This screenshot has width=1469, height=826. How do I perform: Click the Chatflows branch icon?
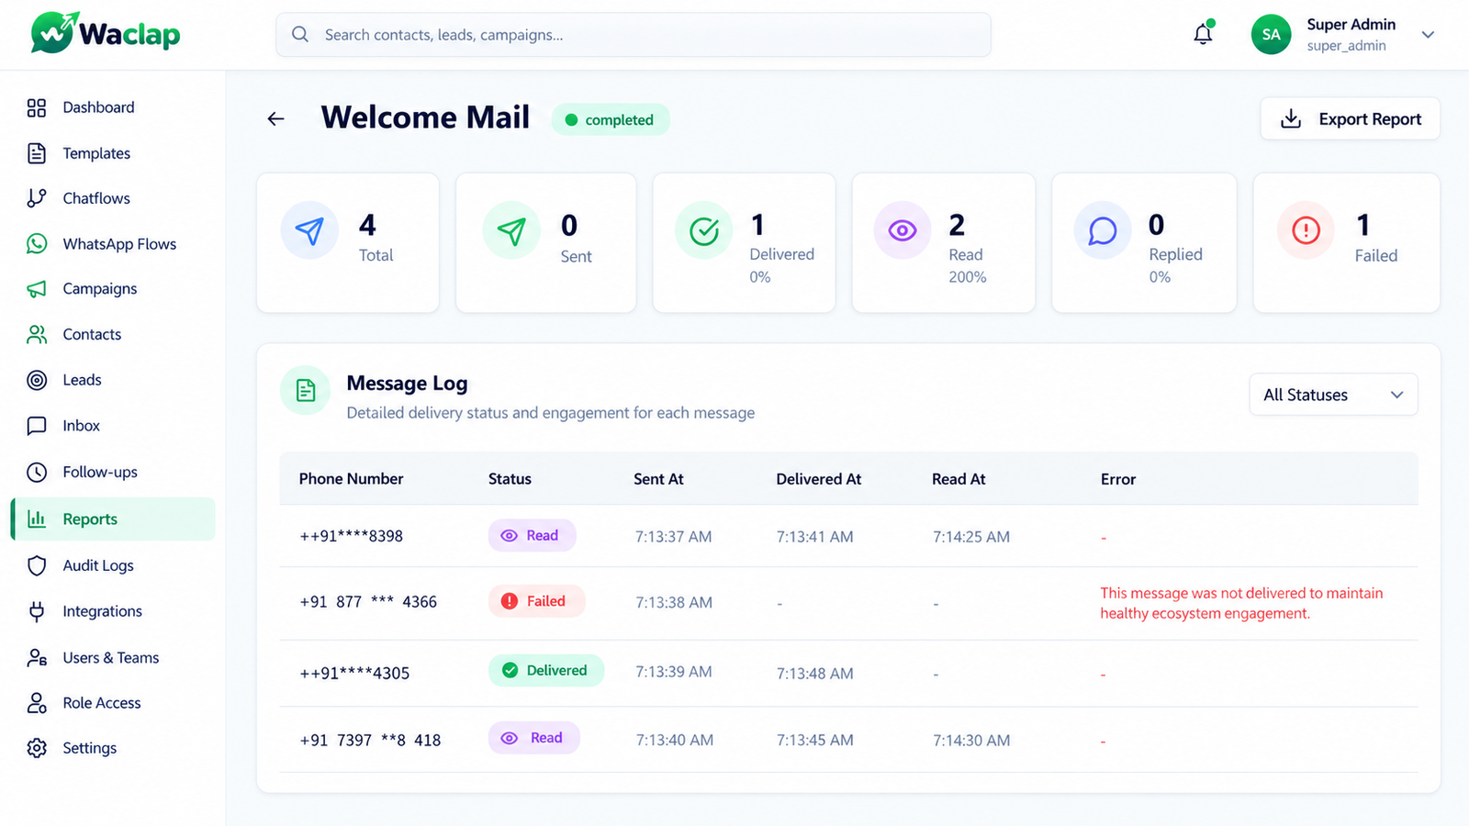coord(37,198)
